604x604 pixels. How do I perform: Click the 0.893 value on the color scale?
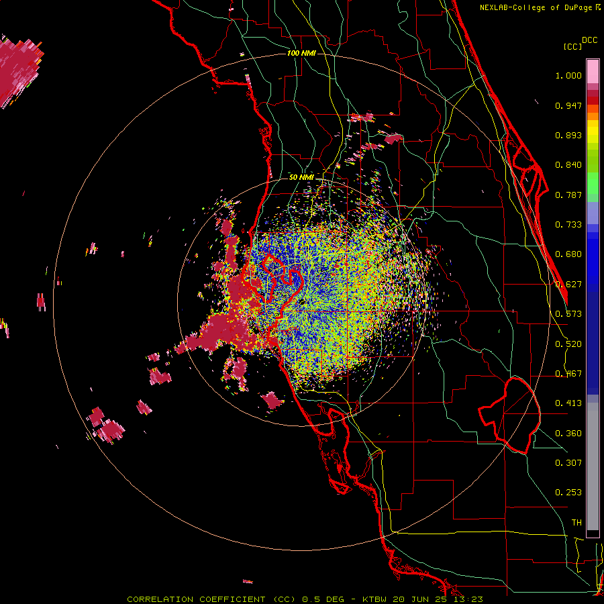click(x=568, y=135)
